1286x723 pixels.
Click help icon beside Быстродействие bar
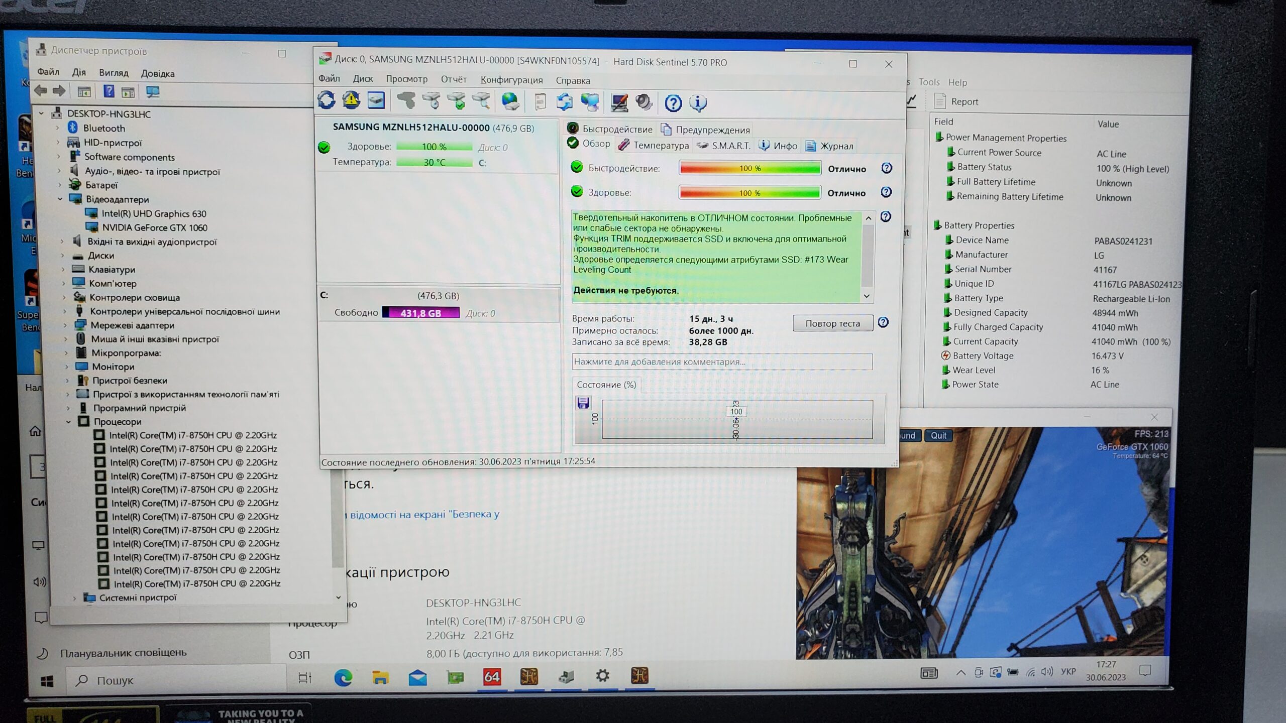887,168
